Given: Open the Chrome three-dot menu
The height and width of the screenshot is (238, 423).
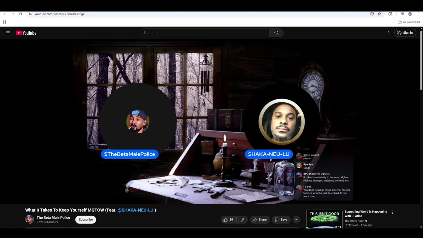Looking at the screenshot, I should point(418,14).
